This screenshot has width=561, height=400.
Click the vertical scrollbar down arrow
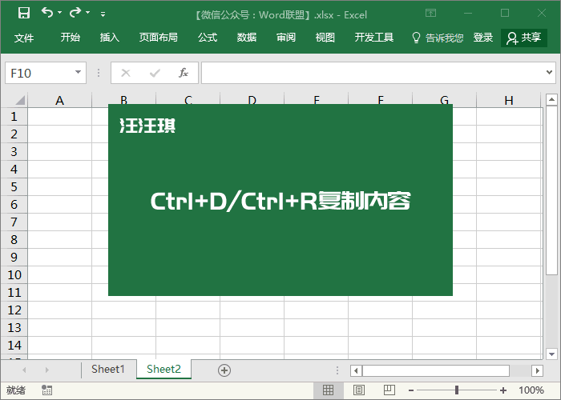tap(551, 354)
